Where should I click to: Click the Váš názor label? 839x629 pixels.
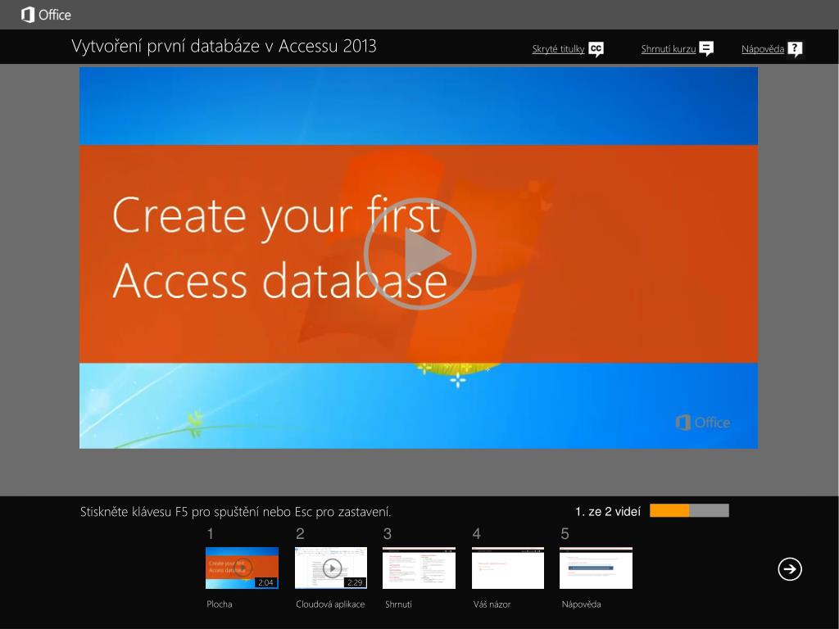click(x=492, y=604)
